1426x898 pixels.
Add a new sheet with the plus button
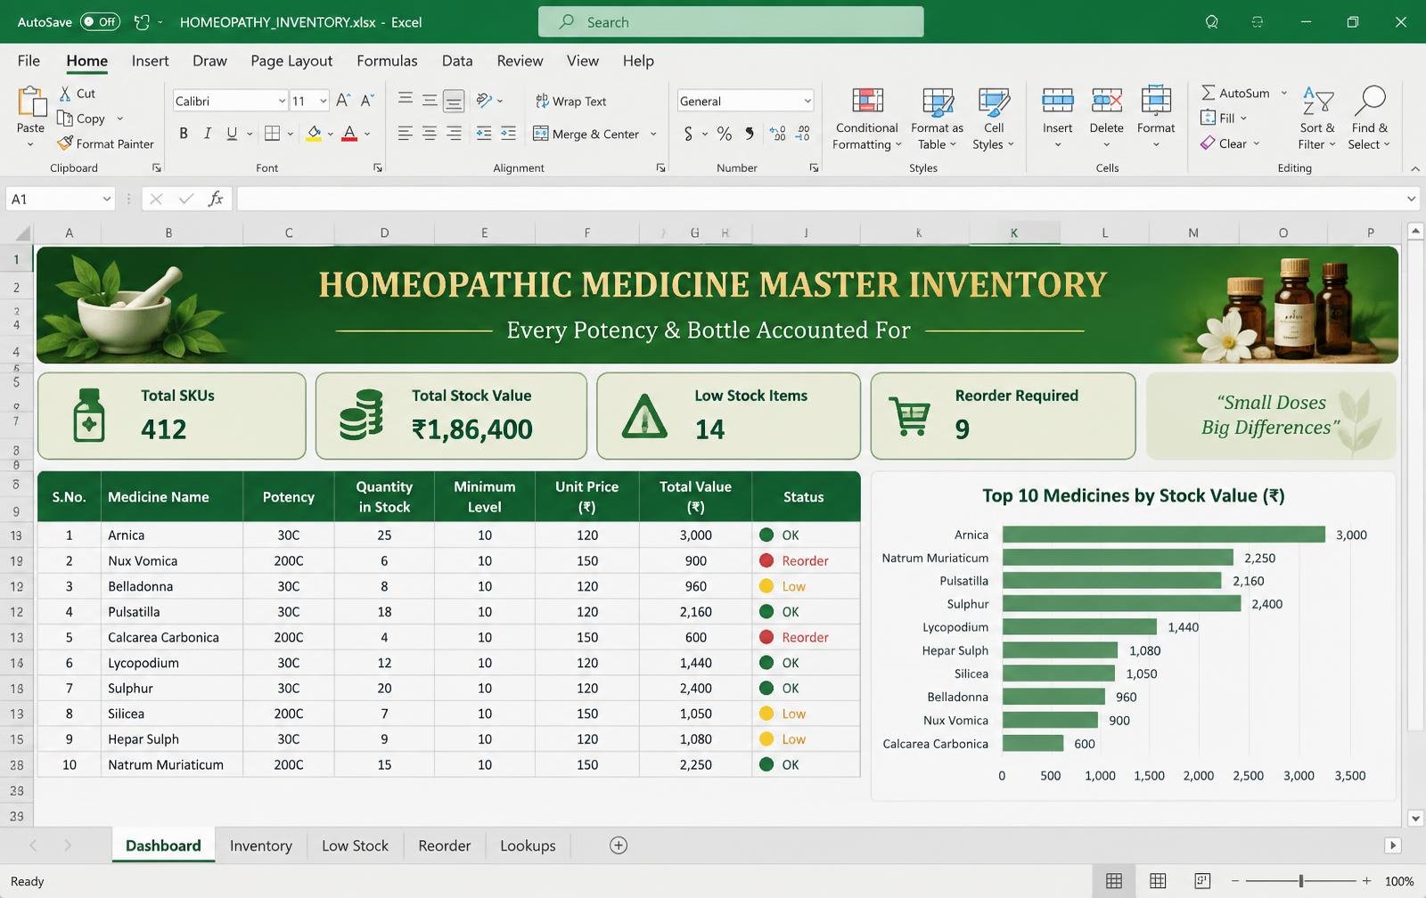(619, 845)
